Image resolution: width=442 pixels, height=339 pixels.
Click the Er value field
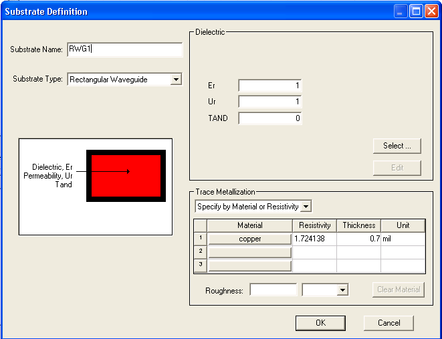pos(269,86)
